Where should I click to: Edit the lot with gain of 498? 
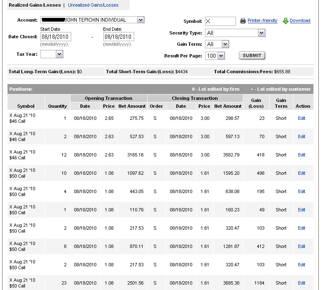point(301,173)
